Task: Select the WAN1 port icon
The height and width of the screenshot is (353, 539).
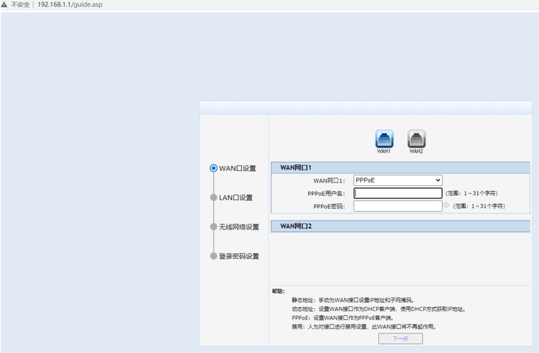Action: pyautogui.click(x=384, y=139)
